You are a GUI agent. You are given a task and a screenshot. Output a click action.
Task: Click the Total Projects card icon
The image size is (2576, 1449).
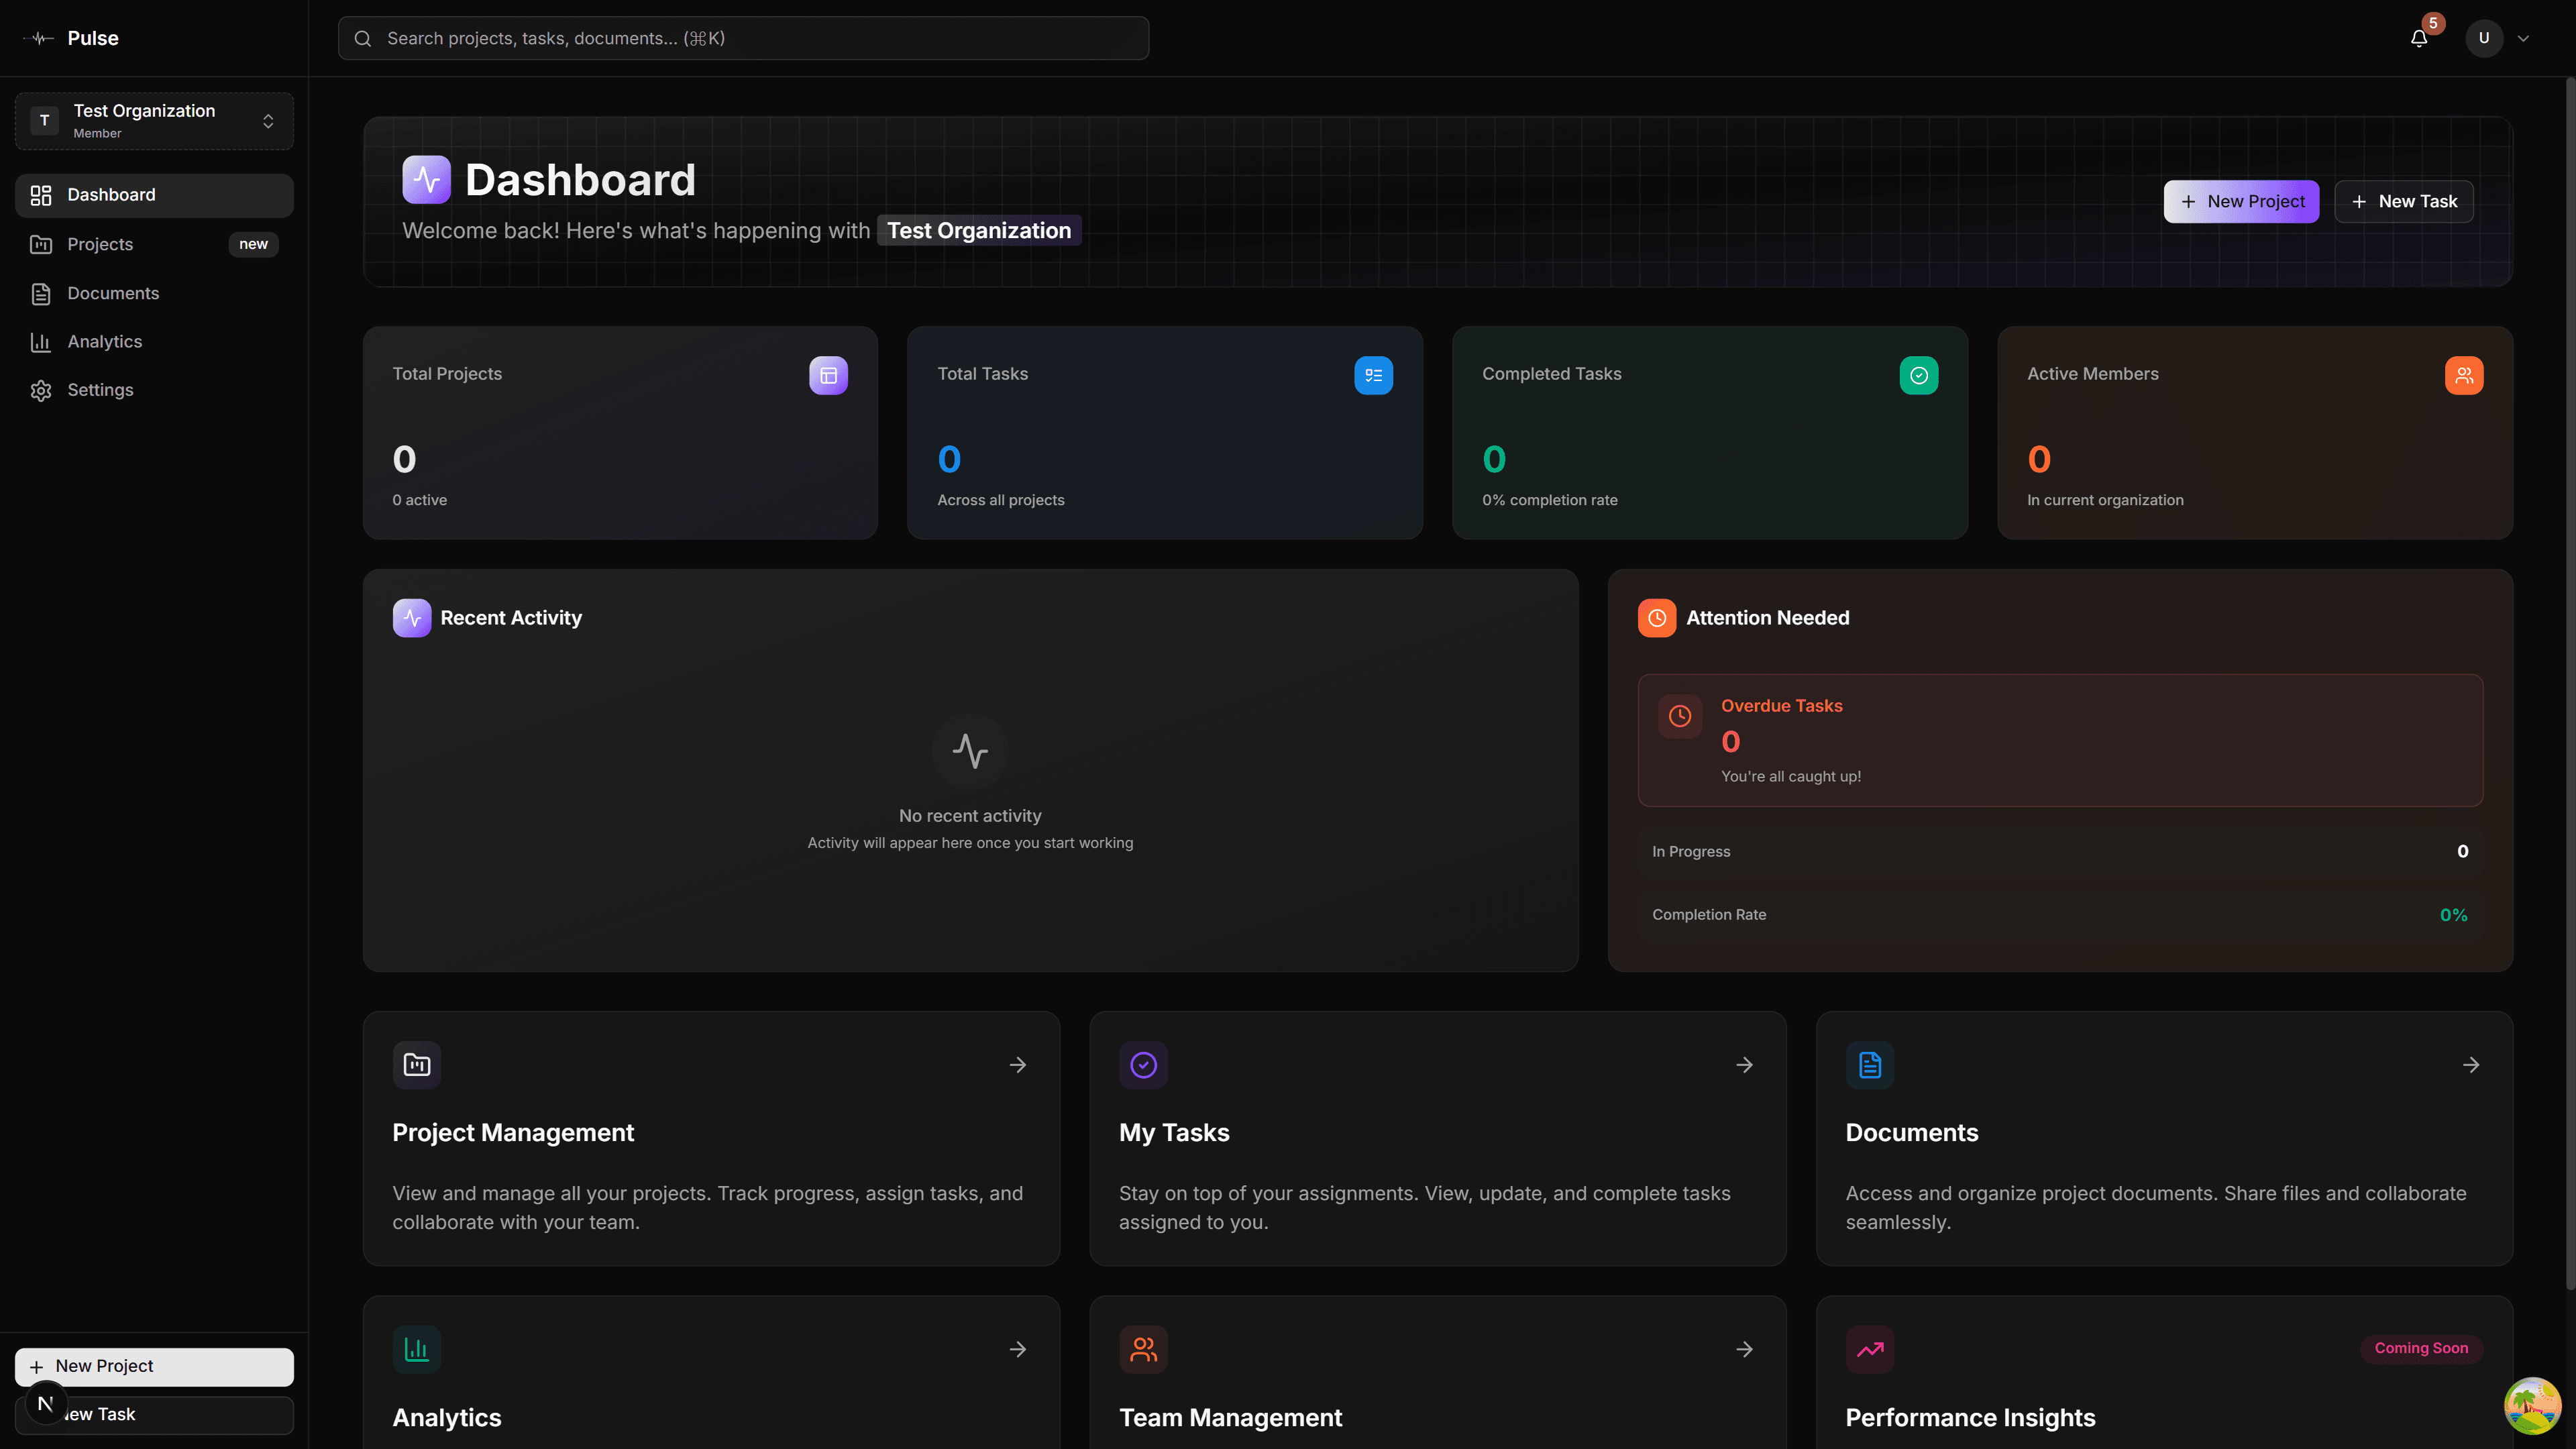(828, 375)
